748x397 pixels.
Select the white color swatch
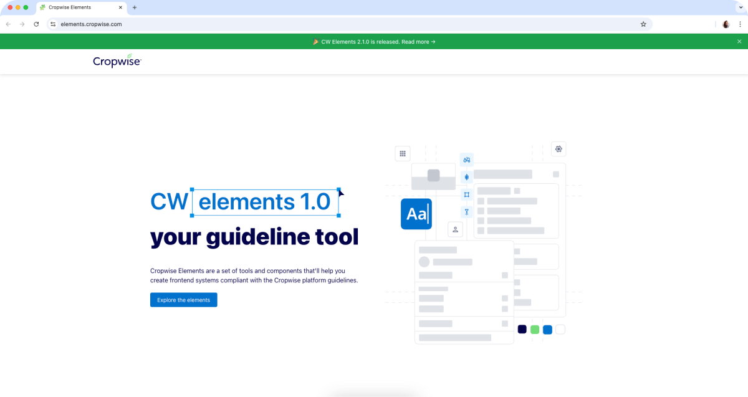tap(560, 329)
